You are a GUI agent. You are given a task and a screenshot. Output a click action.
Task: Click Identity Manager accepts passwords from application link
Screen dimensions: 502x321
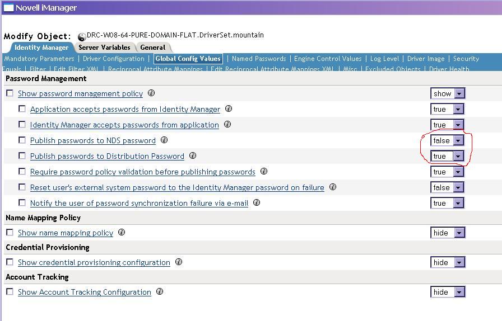(x=124, y=125)
